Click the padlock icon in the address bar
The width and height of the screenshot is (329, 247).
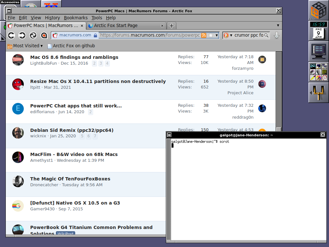tap(95, 35)
